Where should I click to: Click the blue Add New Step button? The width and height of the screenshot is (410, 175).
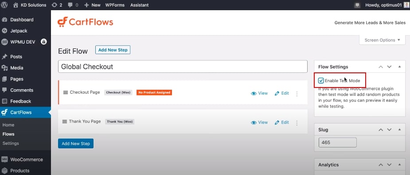[76, 143]
